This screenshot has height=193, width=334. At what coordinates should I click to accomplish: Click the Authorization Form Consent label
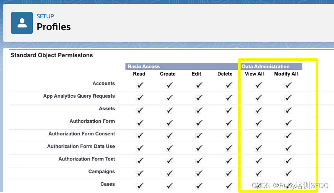[82, 134]
